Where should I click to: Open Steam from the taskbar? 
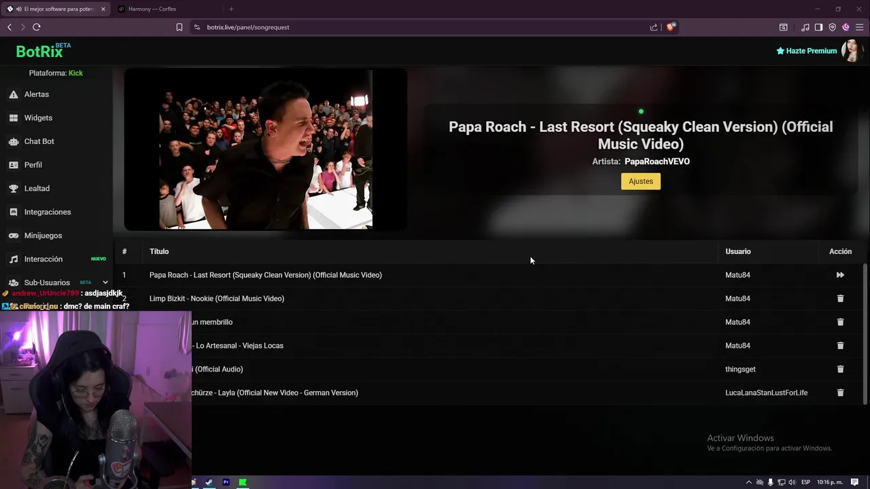209,482
